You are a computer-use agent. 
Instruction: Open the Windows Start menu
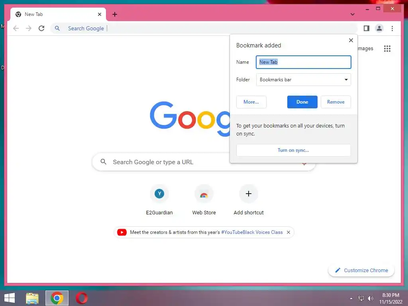pos(10,298)
